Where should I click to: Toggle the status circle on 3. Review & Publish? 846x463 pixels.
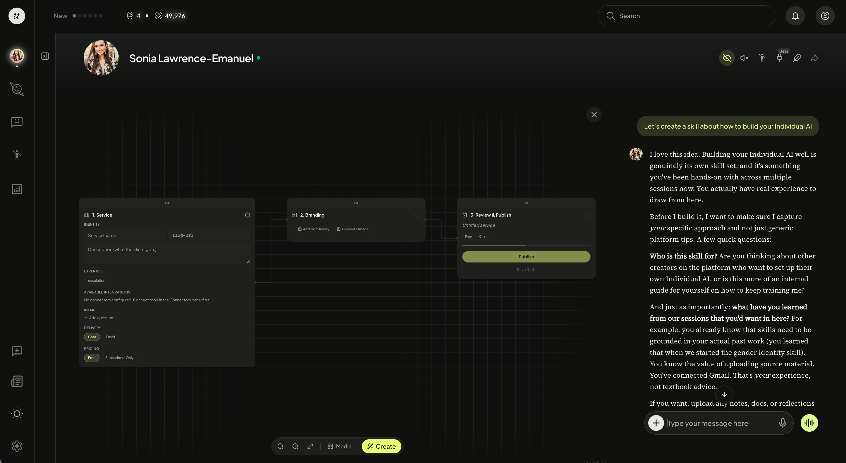click(x=587, y=215)
